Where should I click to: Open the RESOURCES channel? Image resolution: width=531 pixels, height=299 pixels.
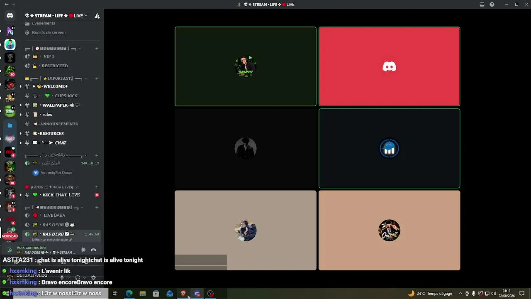pos(61,133)
